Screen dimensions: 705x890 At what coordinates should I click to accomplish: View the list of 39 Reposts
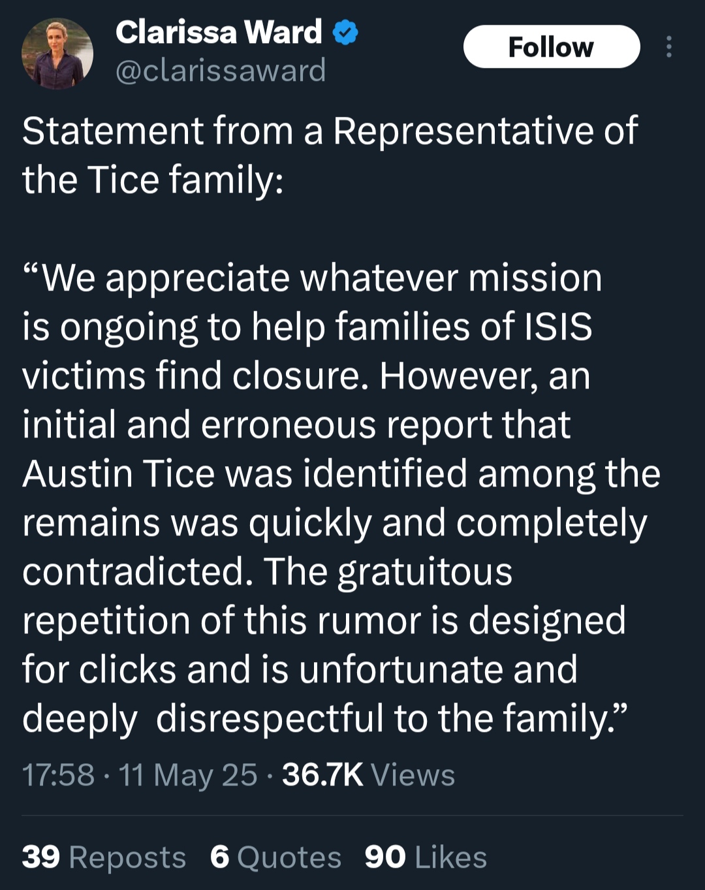point(104,857)
